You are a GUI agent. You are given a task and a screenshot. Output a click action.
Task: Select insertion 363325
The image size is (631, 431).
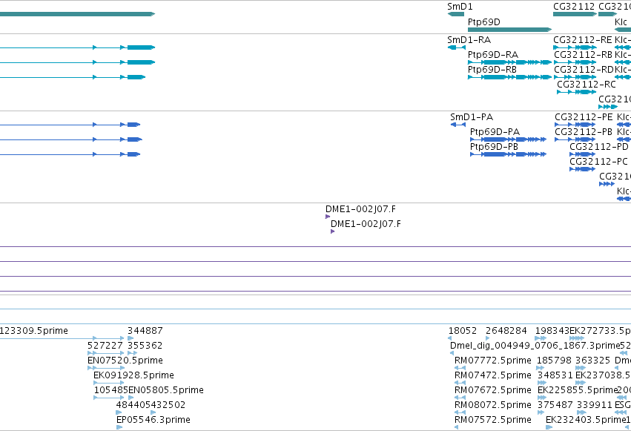click(x=592, y=361)
